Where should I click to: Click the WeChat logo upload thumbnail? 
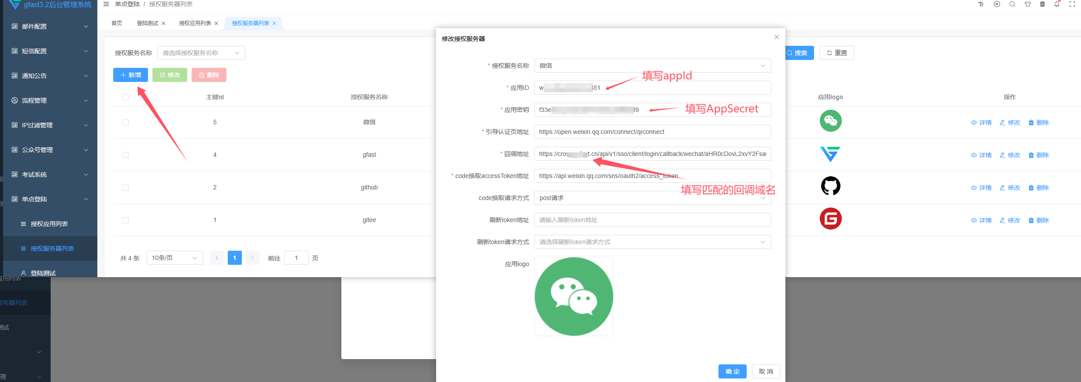(x=574, y=297)
